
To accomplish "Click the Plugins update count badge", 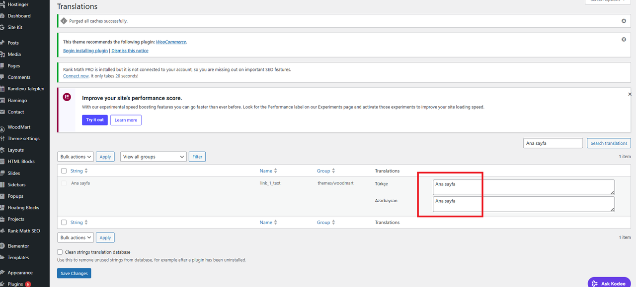I will [x=28, y=284].
